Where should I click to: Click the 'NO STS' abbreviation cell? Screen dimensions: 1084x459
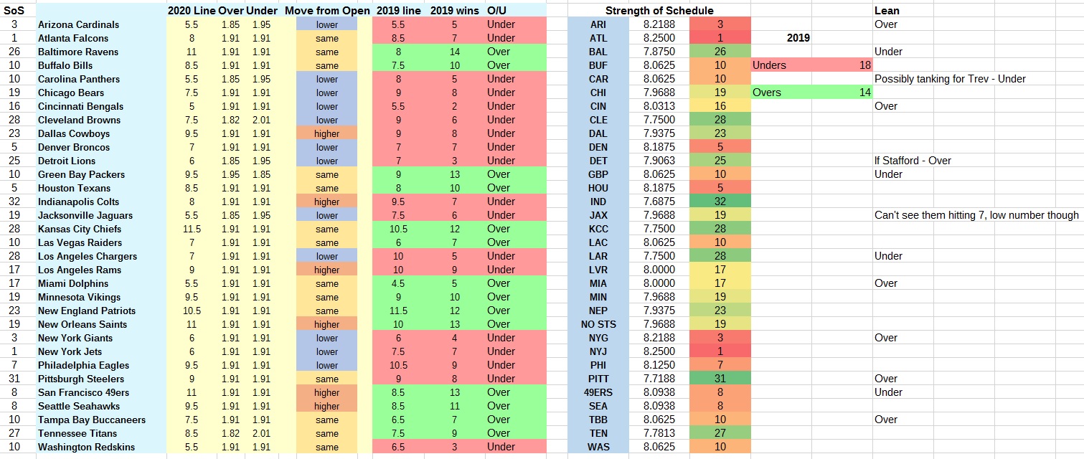point(598,324)
